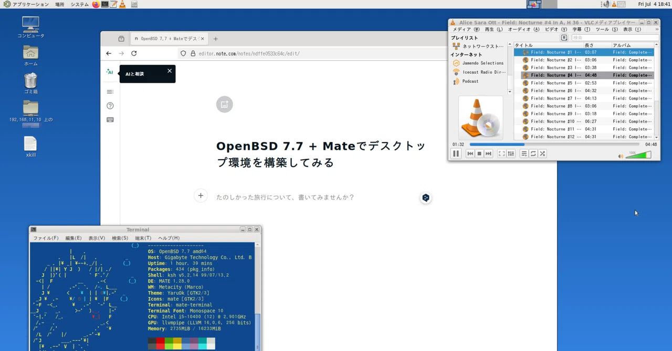Skip to previous track in VLC
The width and height of the screenshot is (672, 351).
click(470, 153)
